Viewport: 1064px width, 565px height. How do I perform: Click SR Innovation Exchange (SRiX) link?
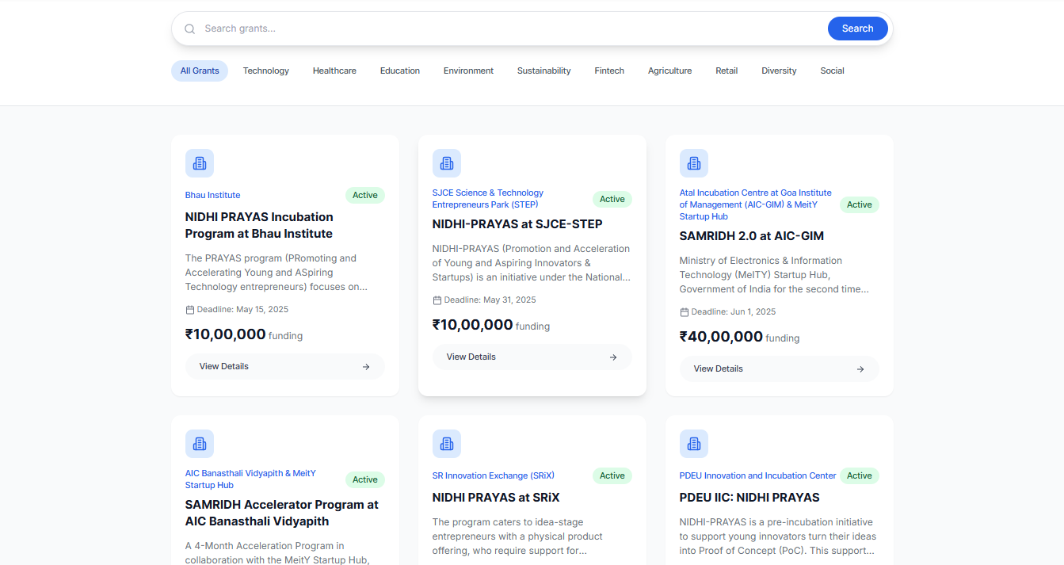point(494,476)
